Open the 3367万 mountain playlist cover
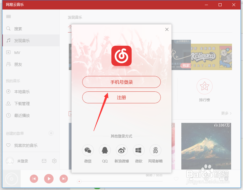243x190 pixels. (x=206, y=146)
